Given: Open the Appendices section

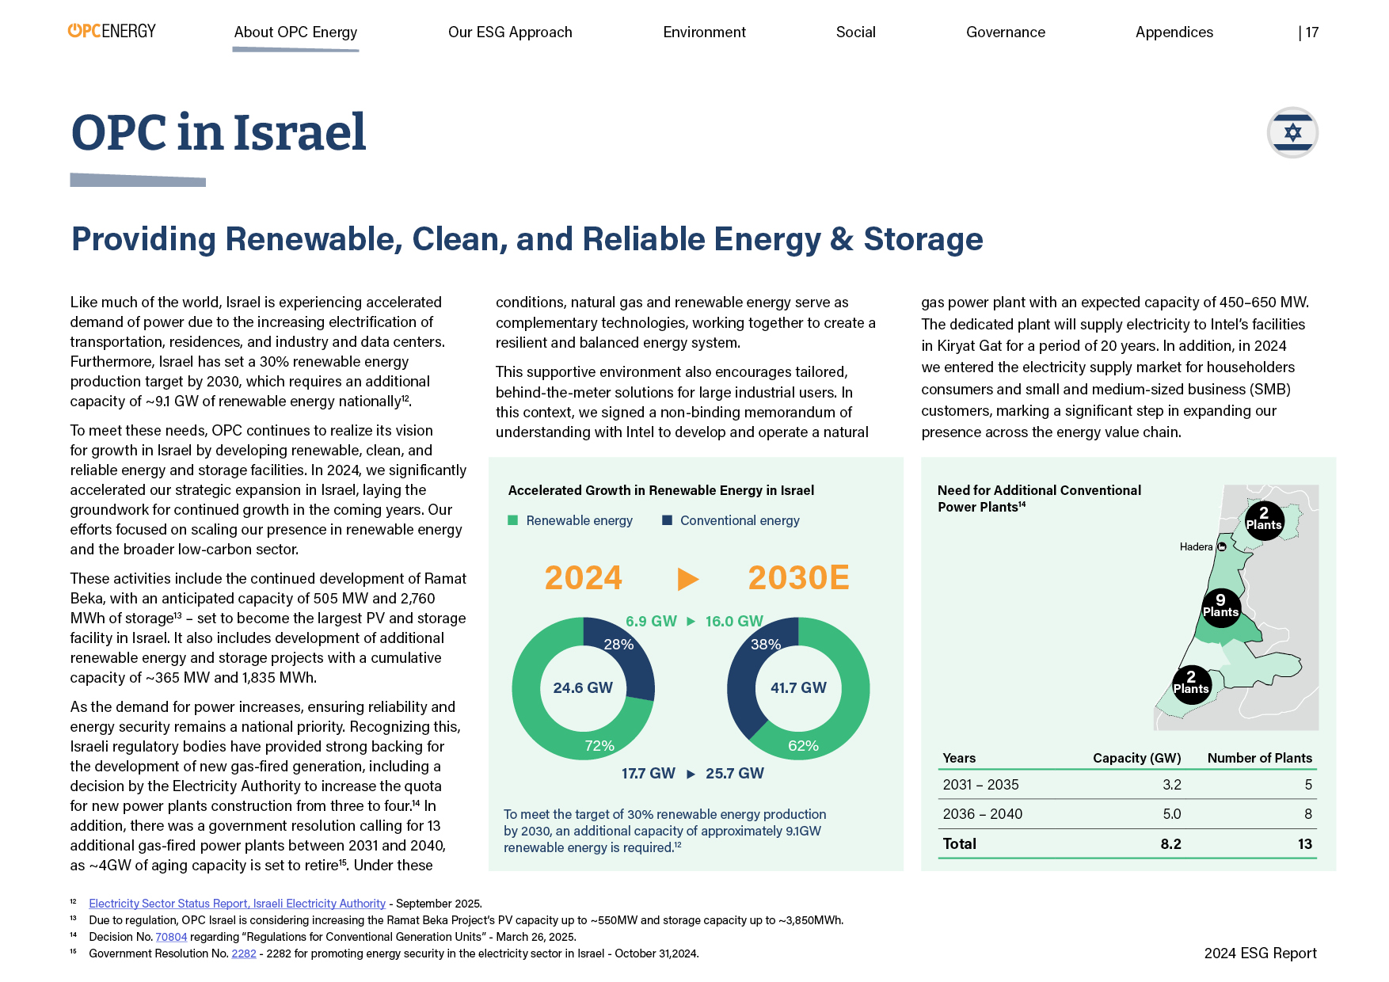Looking at the screenshot, I should tap(1174, 32).
